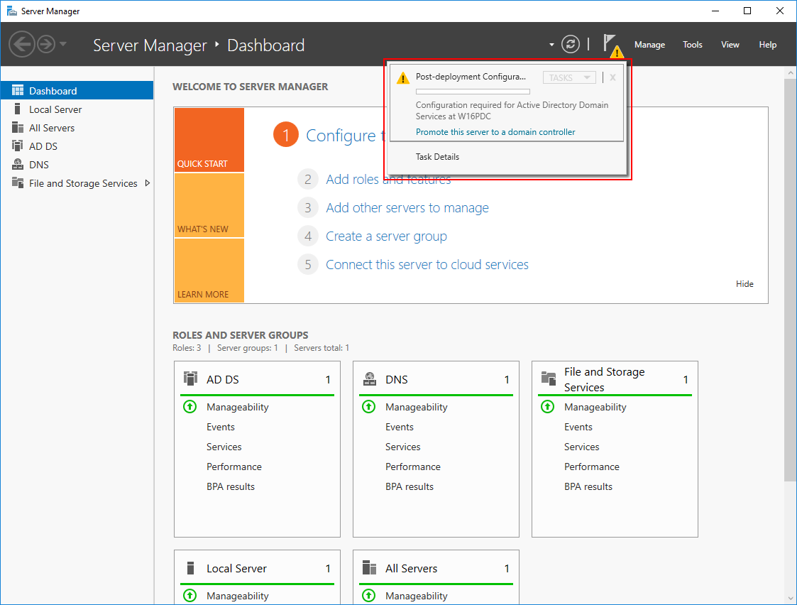Open the Tools menu
The width and height of the screenshot is (797, 605).
click(692, 45)
